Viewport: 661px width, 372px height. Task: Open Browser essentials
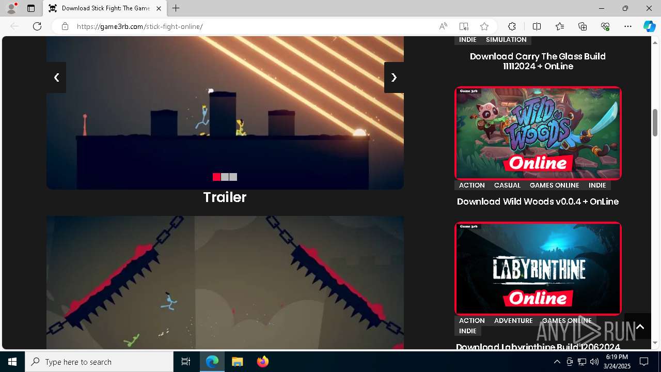pyautogui.click(x=606, y=26)
